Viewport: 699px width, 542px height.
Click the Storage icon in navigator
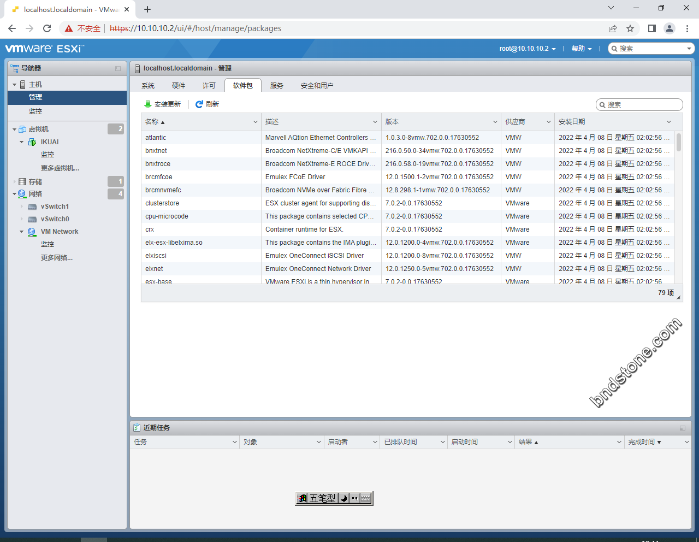click(22, 181)
